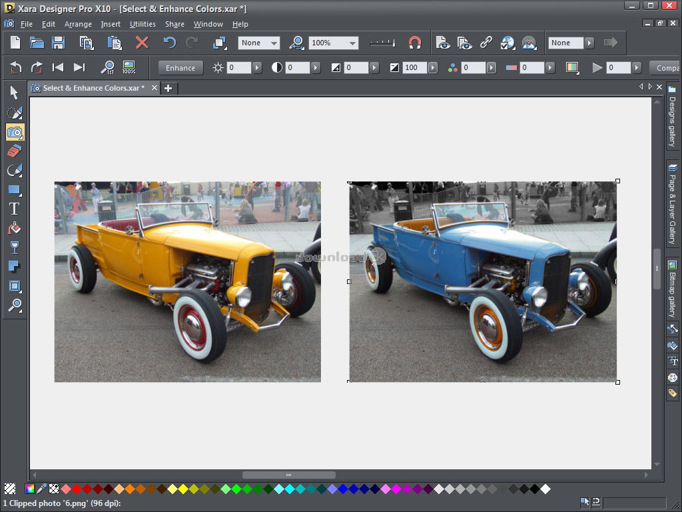Toggle the eye preview icon in toolbar
This screenshot has width=682, height=512.
(x=443, y=43)
